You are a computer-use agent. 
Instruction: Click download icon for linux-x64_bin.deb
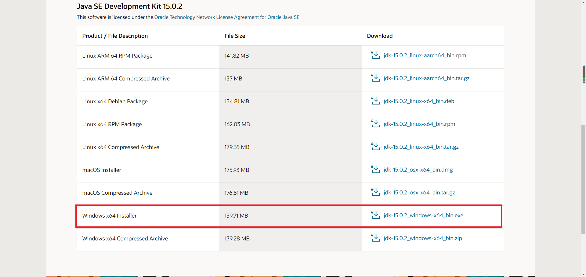[x=375, y=101]
